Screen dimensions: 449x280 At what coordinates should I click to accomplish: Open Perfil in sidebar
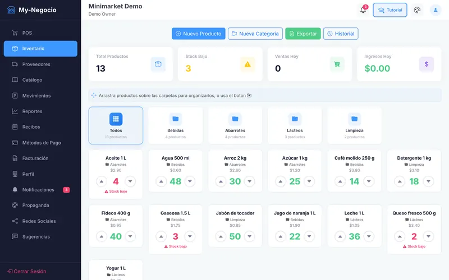[40, 174]
